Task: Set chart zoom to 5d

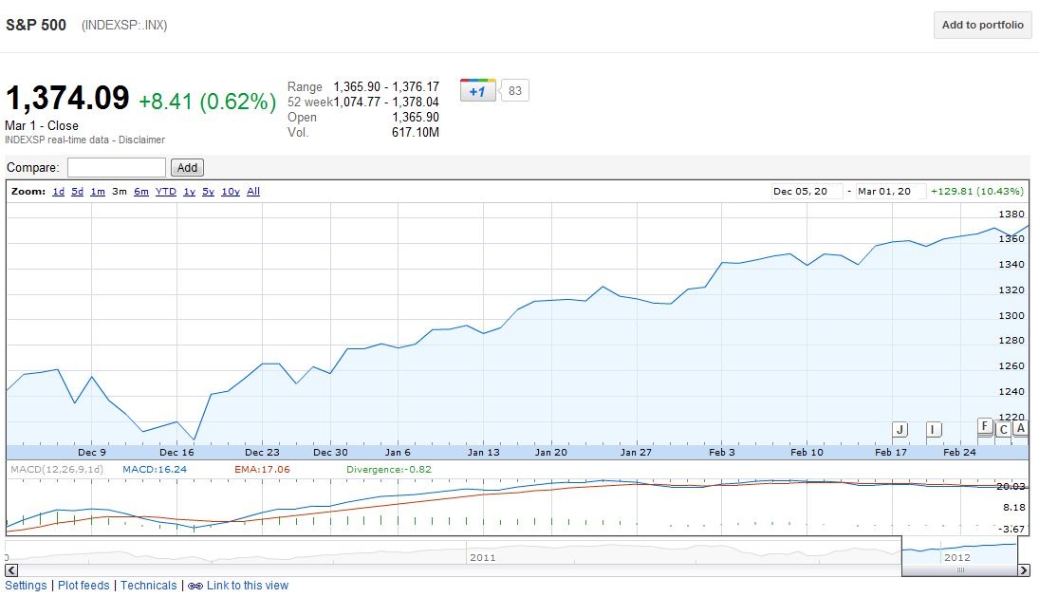Action: point(78,192)
